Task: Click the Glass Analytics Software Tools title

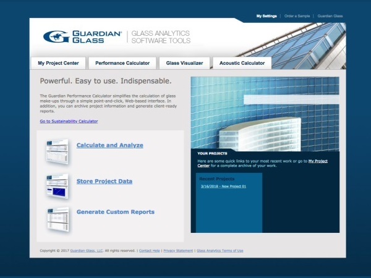Action: coord(161,37)
